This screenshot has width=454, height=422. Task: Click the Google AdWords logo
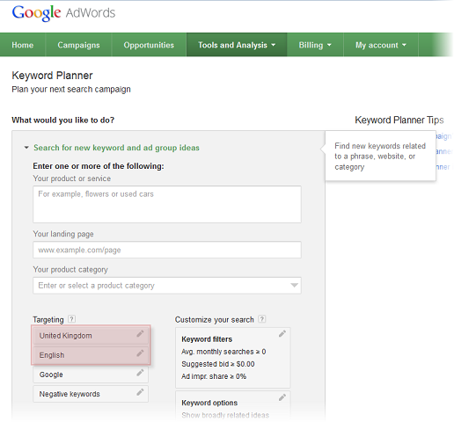pyautogui.click(x=63, y=13)
